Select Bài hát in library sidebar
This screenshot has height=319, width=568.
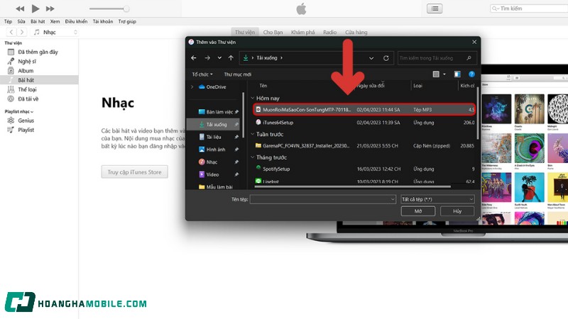pos(39,80)
